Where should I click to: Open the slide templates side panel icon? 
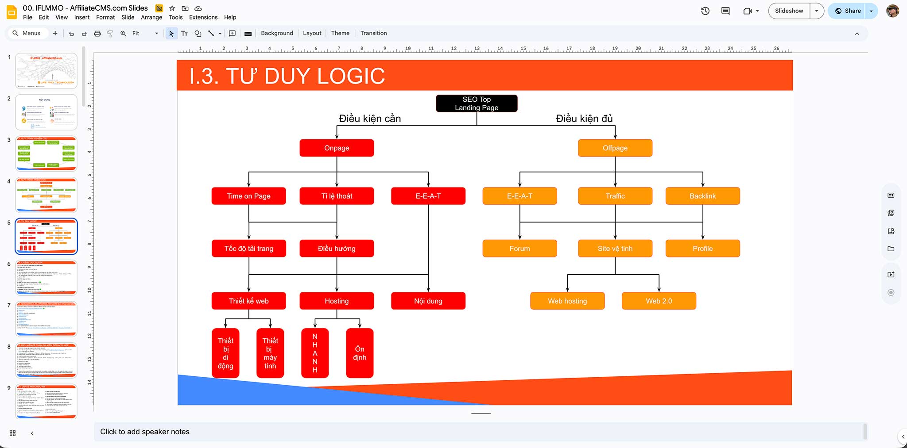(891, 195)
